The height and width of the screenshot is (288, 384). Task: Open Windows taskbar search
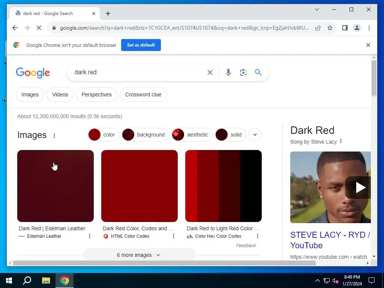pos(27,280)
